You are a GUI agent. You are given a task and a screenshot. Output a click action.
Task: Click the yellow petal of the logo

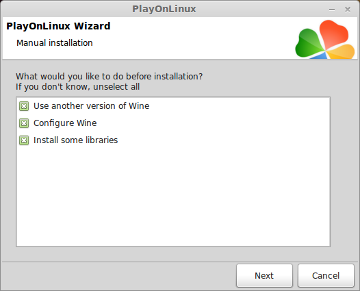(341, 51)
